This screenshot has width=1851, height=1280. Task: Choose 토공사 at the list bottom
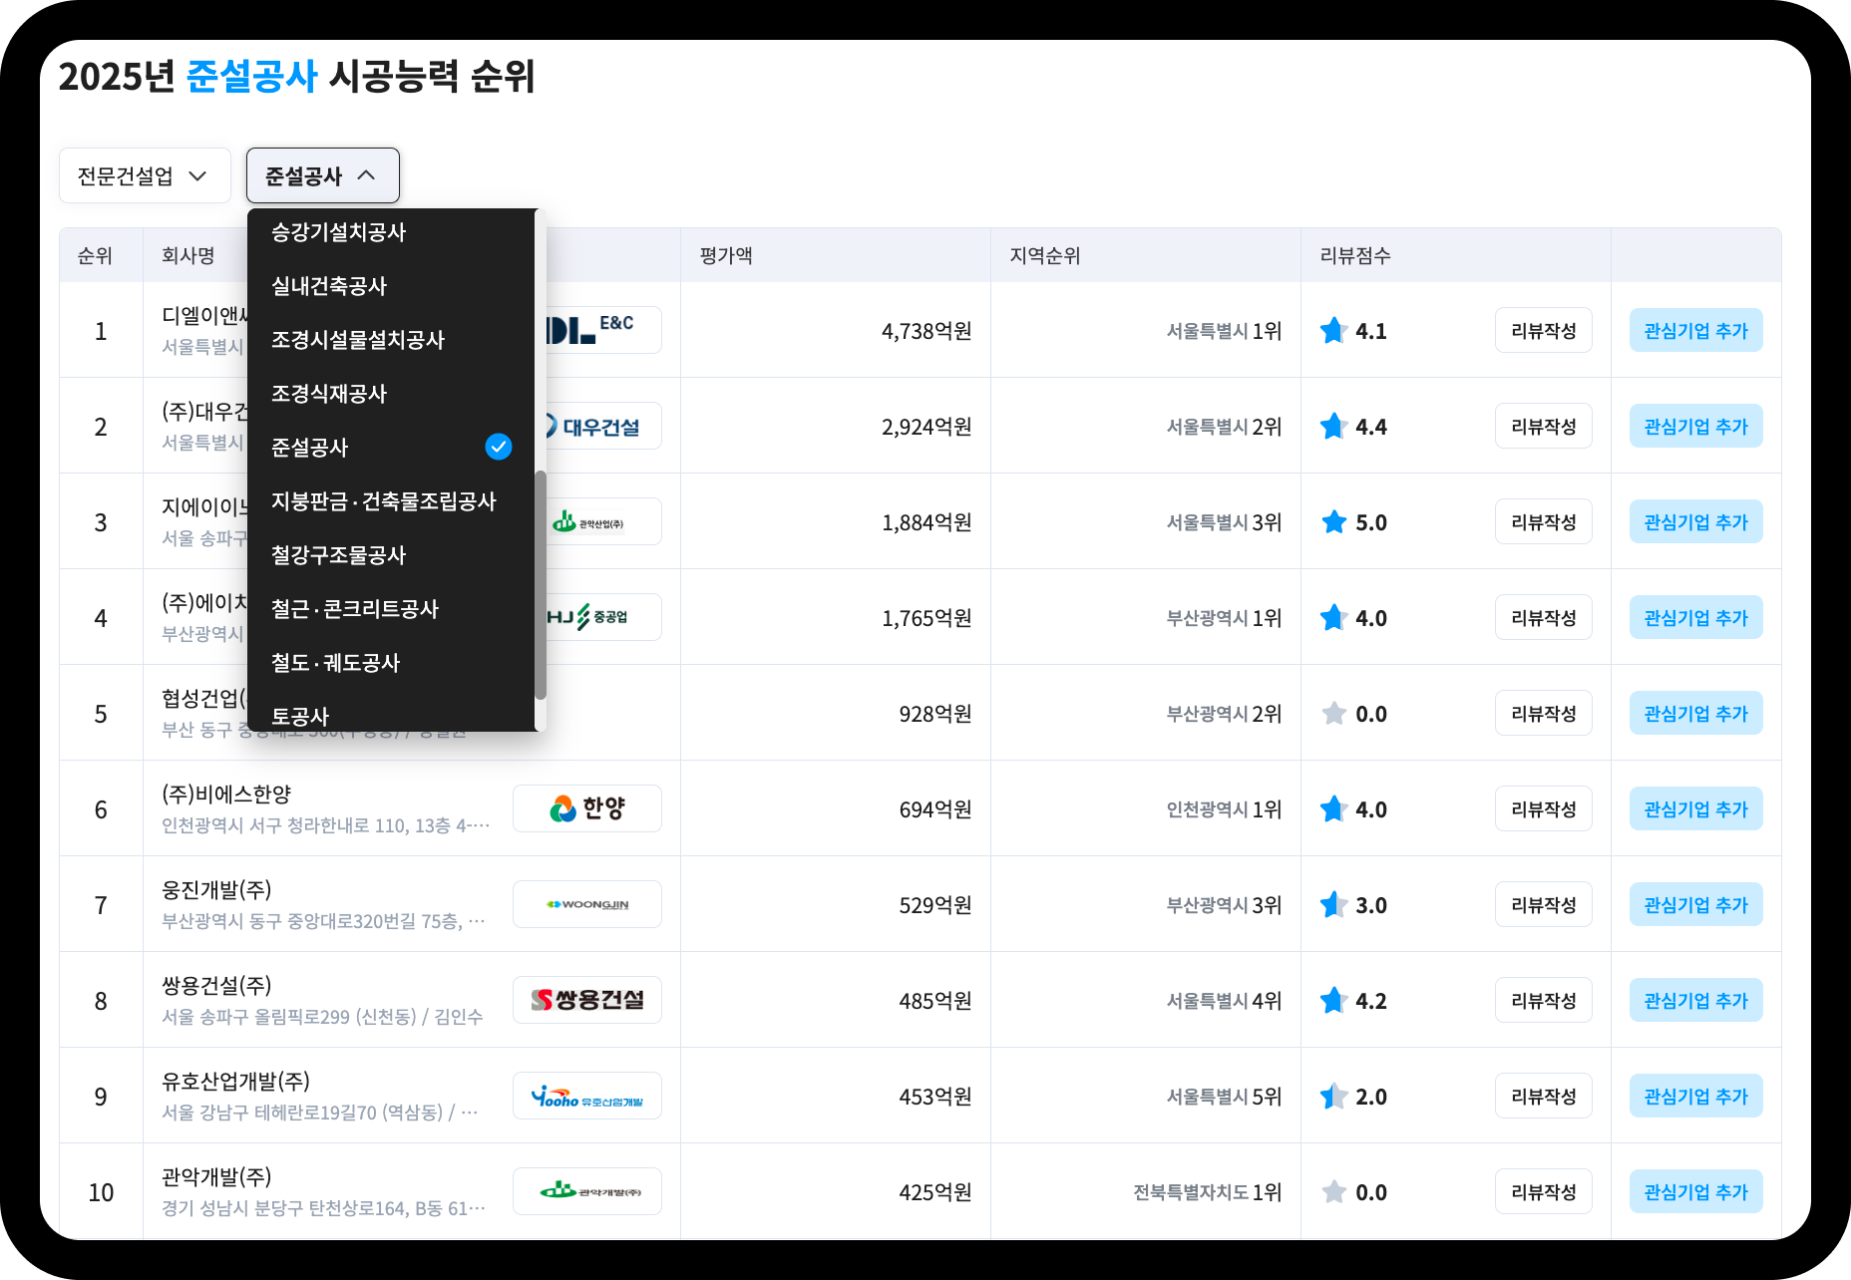pyautogui.click(x=391, y=713)
